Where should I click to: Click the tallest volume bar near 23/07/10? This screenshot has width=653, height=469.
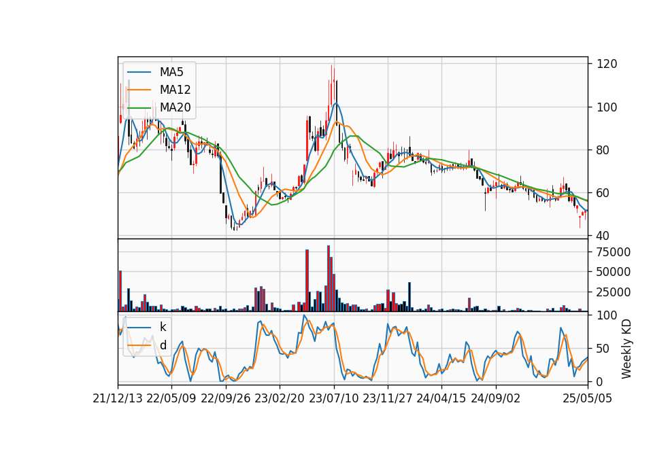tap(329, 278)
